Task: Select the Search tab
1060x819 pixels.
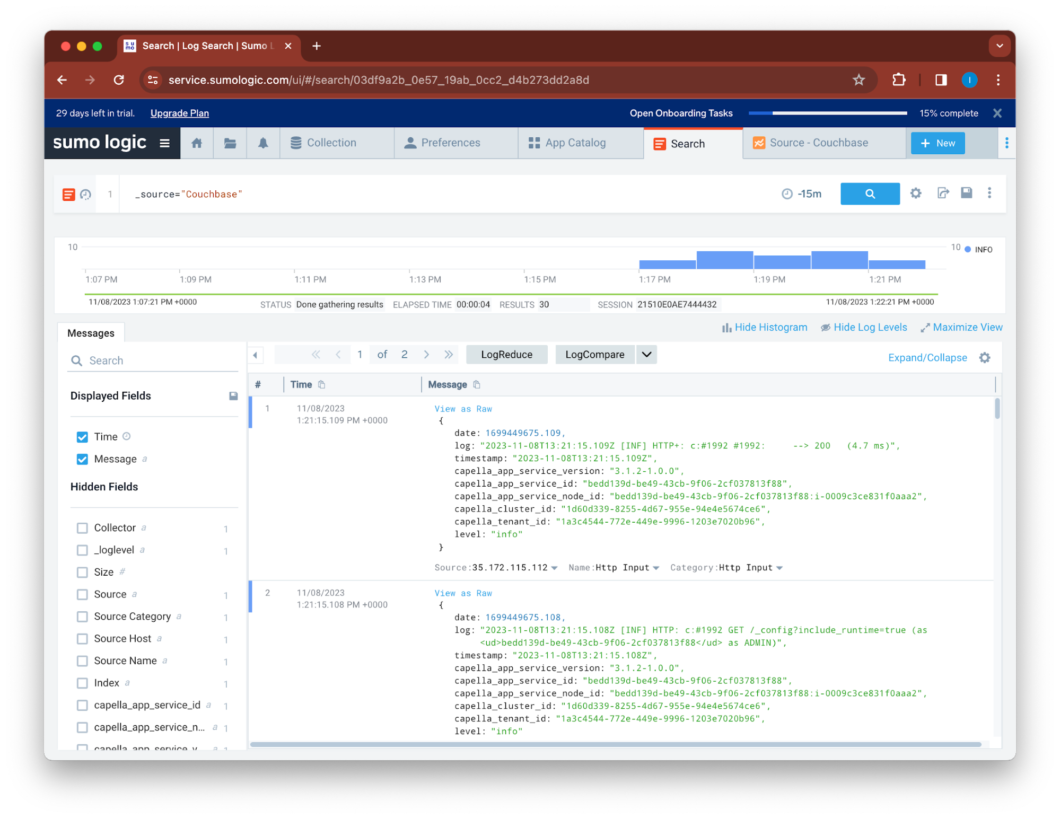Action: coord(693,144)
